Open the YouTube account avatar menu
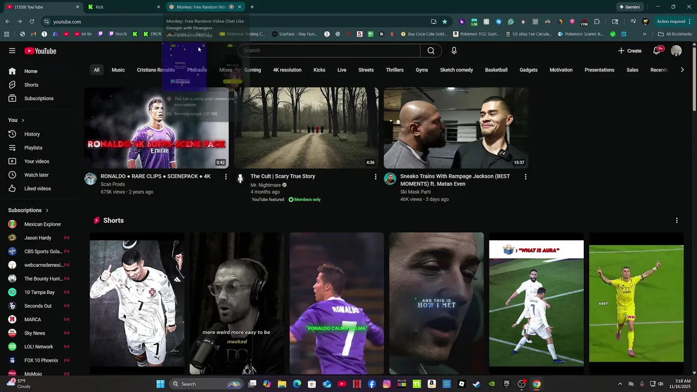The width and height of the screenshot is (697, 392). tap(676, 51)
